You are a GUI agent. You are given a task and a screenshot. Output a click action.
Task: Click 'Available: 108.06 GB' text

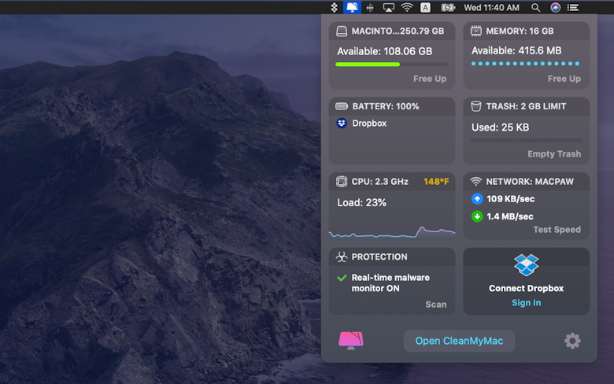pyautogui.click(x=384, y=51)
